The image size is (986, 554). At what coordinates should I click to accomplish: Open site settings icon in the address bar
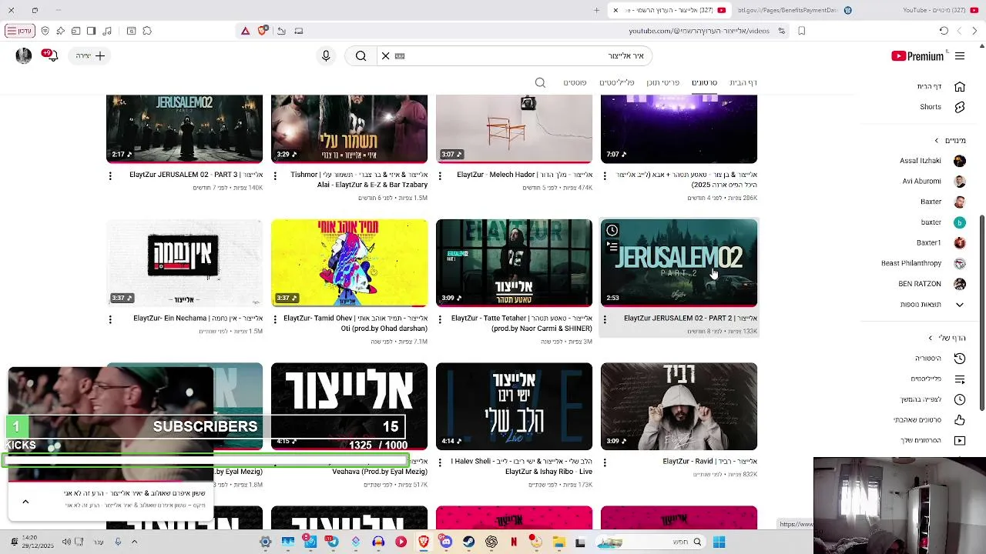click(782, 31)
